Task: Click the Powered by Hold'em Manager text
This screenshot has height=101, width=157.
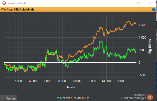Action: [134, 96]
